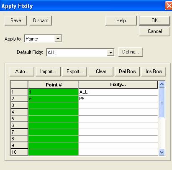Delete row with Del Row
The height and width of the screenshot is (170, 172).
coord(127,71)
